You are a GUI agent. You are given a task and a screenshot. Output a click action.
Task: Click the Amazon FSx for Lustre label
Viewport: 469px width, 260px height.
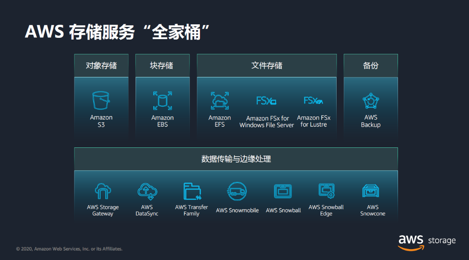pyautogui.click(x=314, y=121)
